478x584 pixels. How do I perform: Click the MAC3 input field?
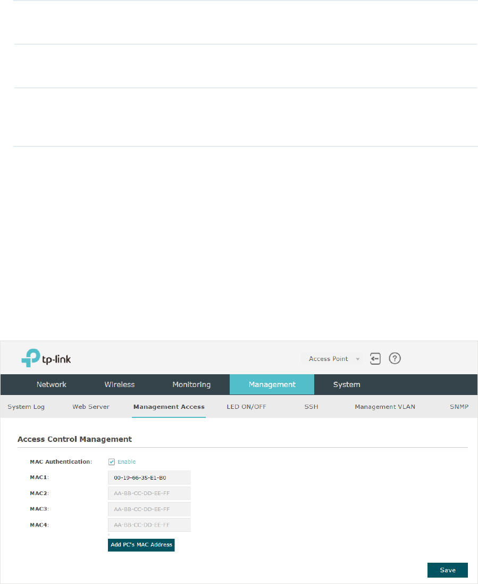(149, 509)
